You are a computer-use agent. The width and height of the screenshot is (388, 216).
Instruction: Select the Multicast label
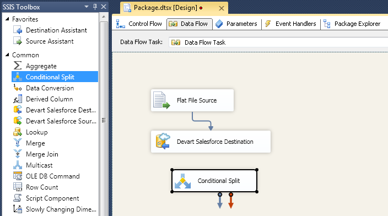click(x=39, y=165)
